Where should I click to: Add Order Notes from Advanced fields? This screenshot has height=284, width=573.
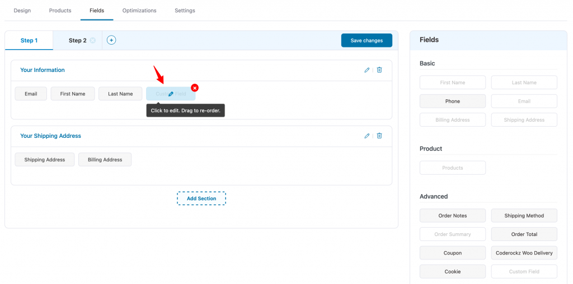(452, 216)
